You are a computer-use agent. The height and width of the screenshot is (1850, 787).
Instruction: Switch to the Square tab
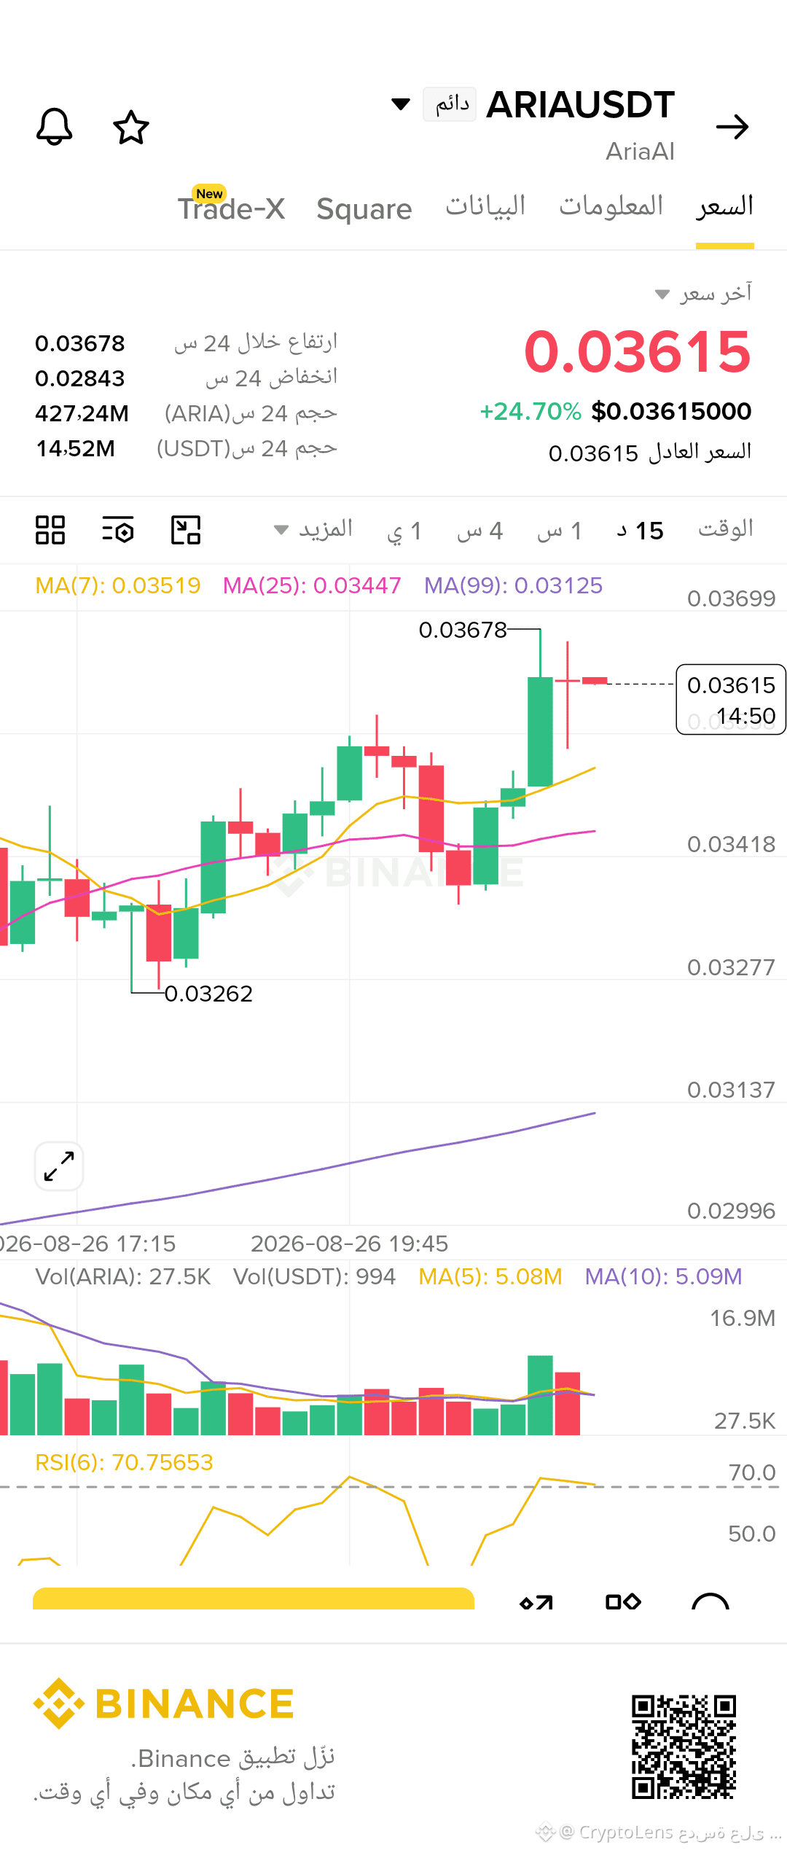pos(364,209)
